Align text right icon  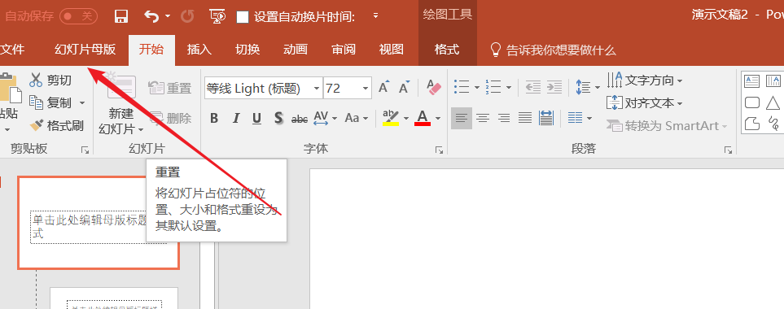pos(503,118)
